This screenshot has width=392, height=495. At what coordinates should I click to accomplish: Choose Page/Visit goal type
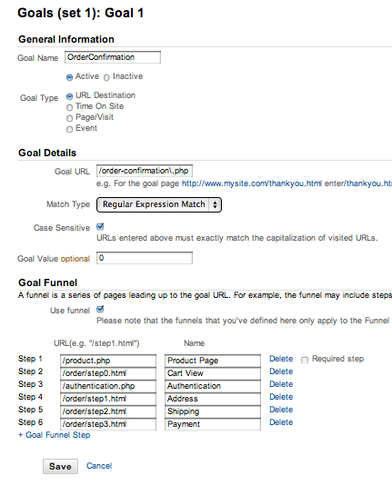point(69,118)
